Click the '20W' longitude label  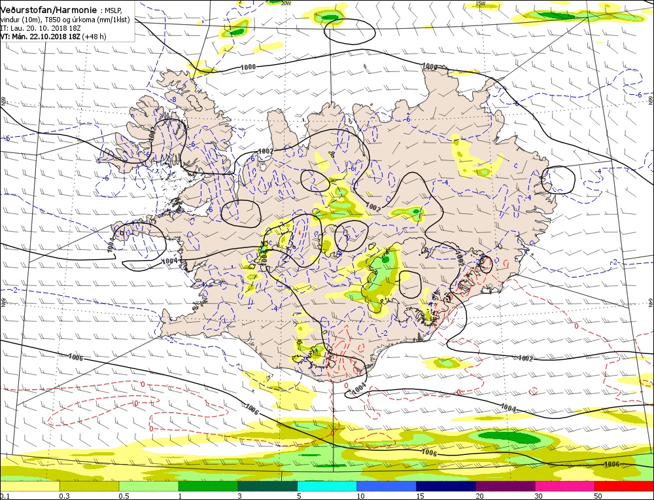click(286, 3)
